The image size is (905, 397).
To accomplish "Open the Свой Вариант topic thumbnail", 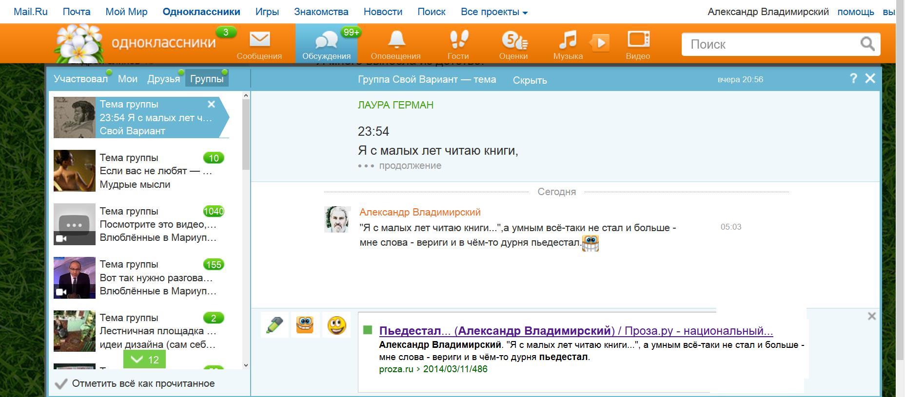I will pos(75,118).
